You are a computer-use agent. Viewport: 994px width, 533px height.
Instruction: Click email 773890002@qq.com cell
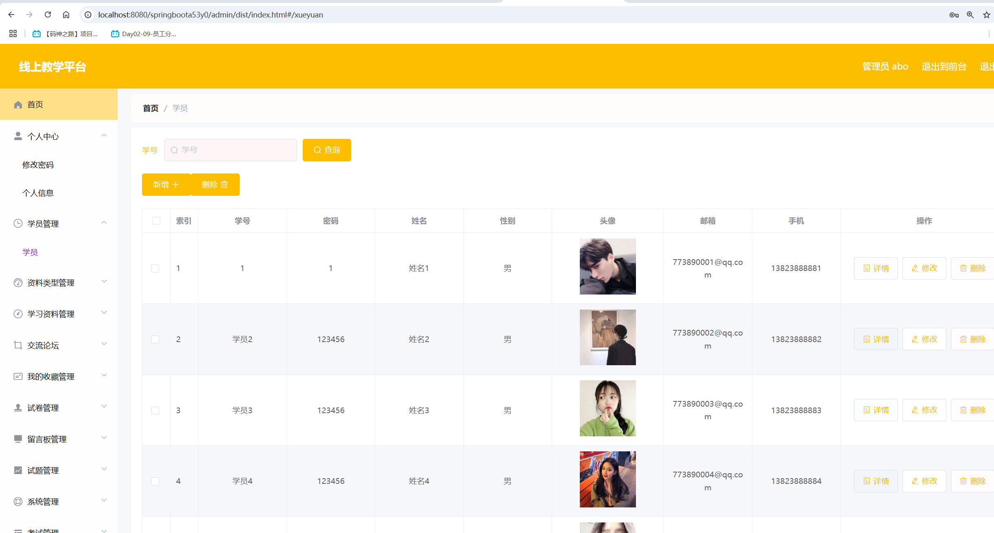click(708, 339)
